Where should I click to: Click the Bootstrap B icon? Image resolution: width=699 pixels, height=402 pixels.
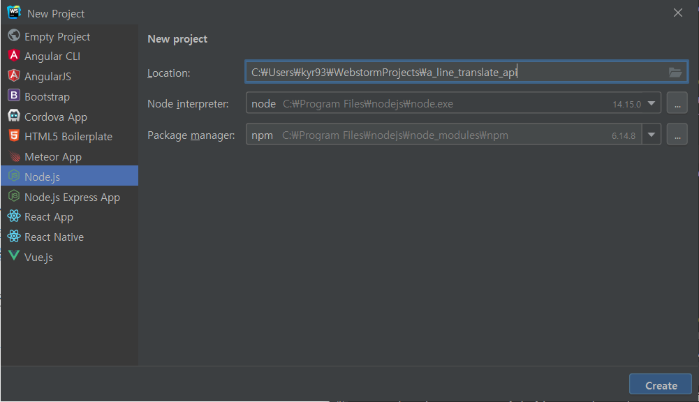[14, 96]
